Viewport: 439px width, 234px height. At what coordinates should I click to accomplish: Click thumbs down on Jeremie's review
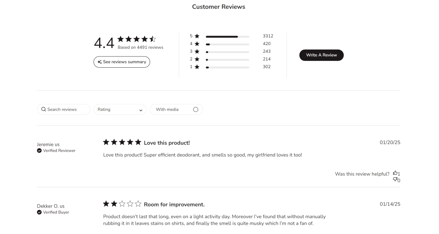click(395, 180)
